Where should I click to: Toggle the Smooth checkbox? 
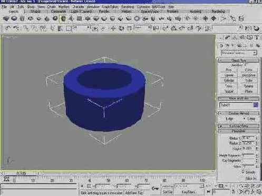pyautogui.click(x=243, y=171)
